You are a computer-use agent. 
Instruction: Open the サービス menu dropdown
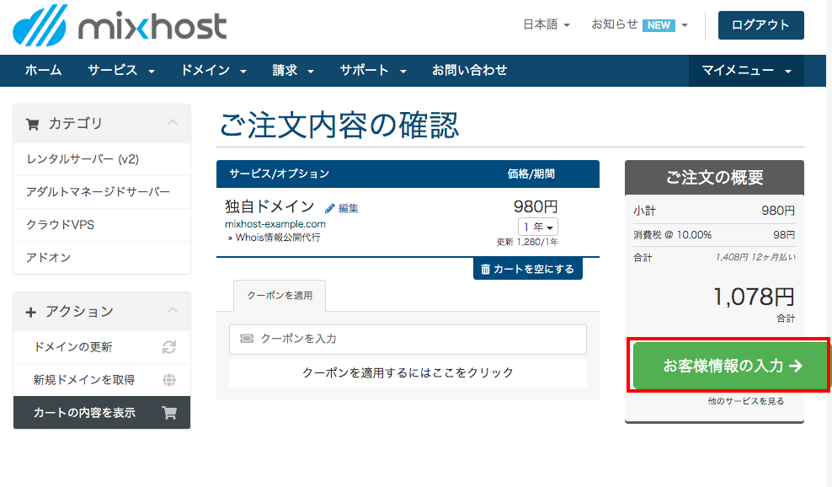click(x=121, y=70)
